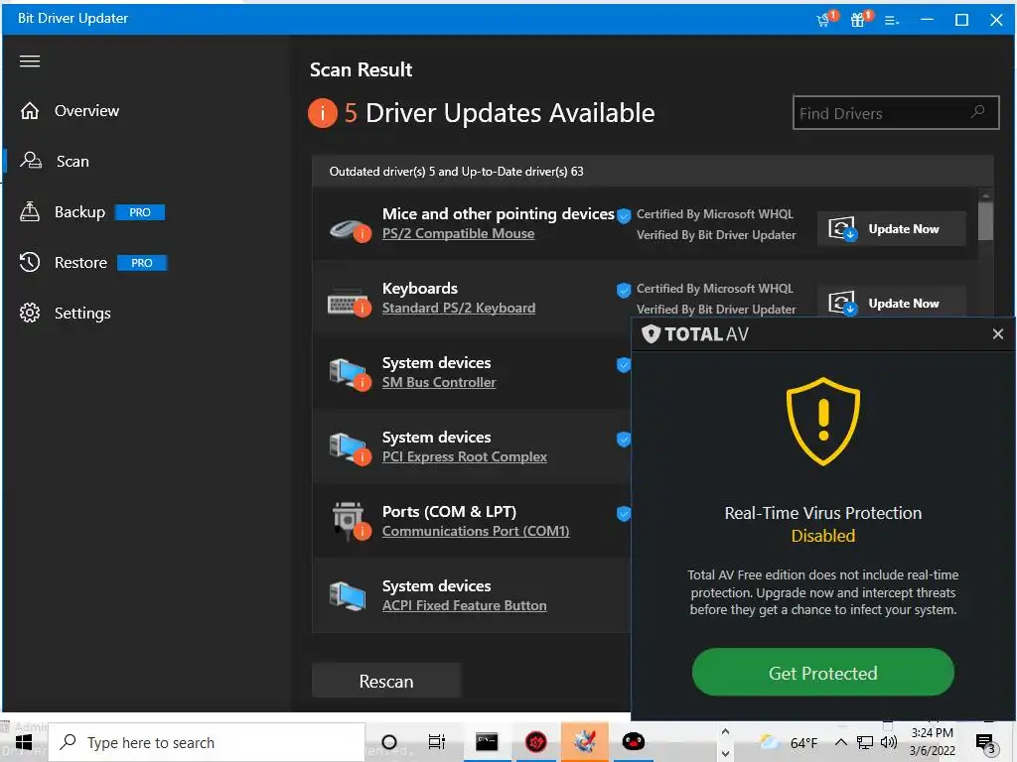Click the mouse device icon

[x=350, y=229]
